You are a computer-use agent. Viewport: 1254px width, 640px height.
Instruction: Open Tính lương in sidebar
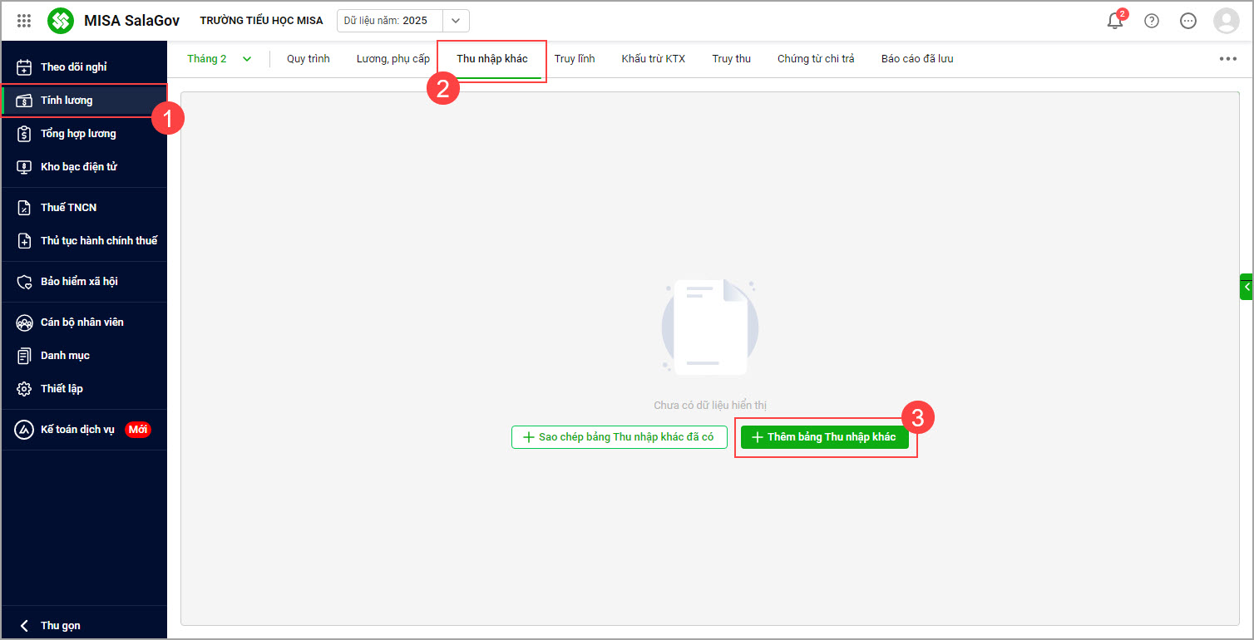(84, 101)
